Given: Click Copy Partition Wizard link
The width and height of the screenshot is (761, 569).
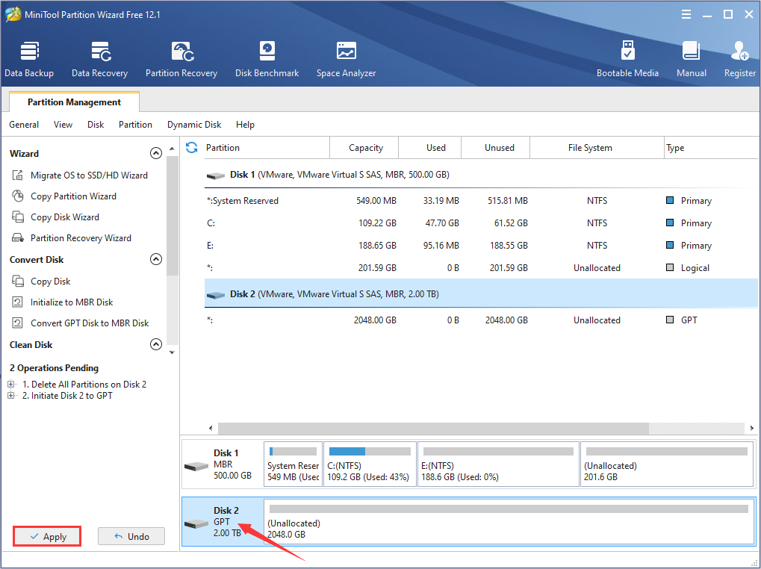Looking at the screenshot, I should pos(73,196).
